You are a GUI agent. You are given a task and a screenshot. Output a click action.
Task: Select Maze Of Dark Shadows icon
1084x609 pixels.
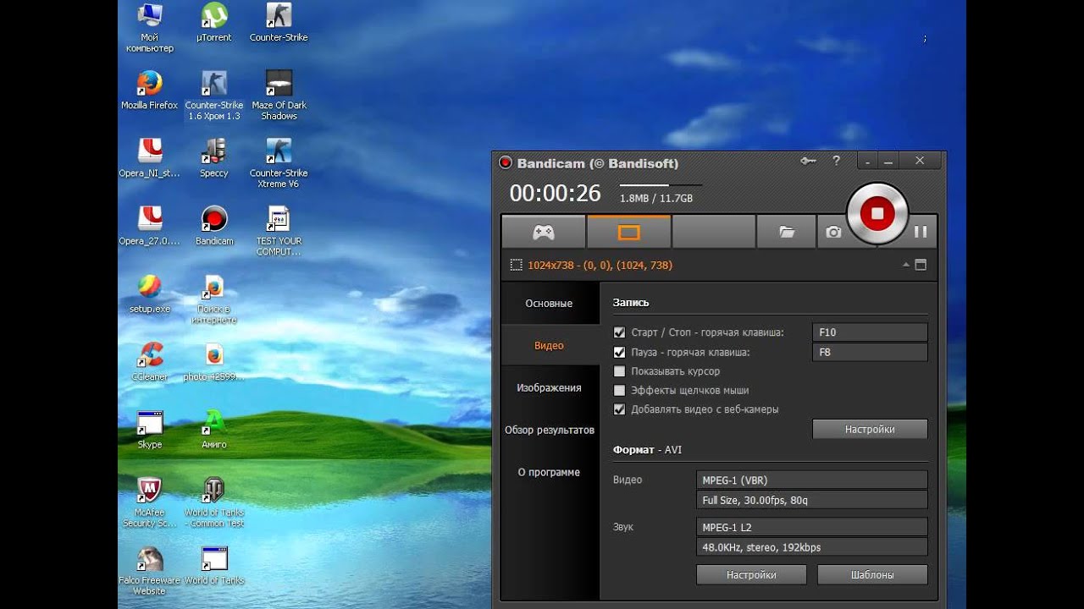(x=279, y=96)
